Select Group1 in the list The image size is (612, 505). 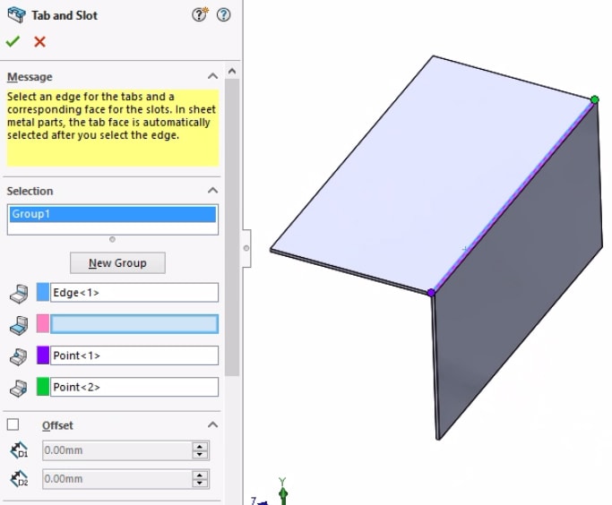[x=113, y=214]
